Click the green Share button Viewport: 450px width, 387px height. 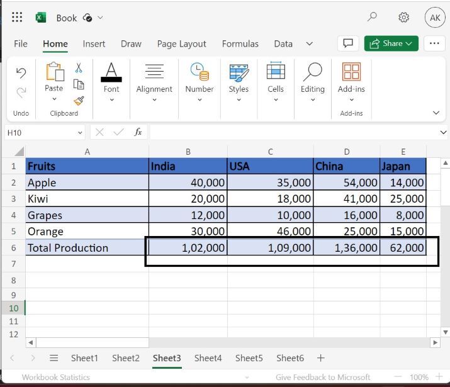391,43
